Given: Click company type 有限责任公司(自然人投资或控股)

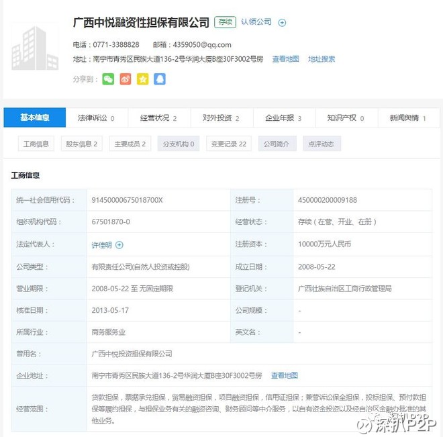Looking at the screenshot, I should [141, 266].
